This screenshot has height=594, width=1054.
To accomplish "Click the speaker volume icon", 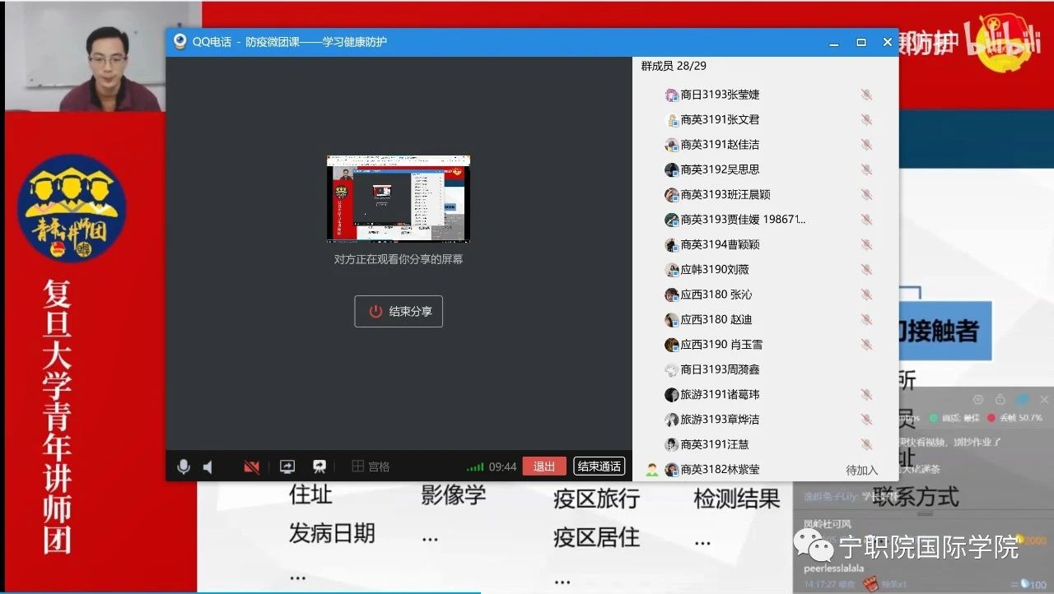I will click(208, 466).
